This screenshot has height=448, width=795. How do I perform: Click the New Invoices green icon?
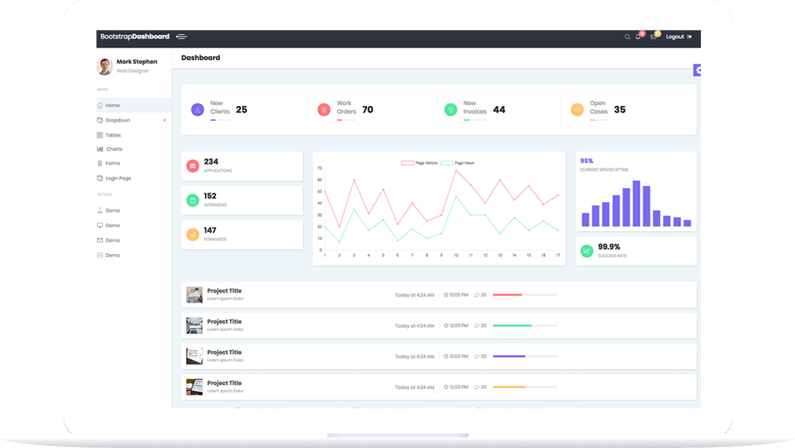tap(450, 110)
